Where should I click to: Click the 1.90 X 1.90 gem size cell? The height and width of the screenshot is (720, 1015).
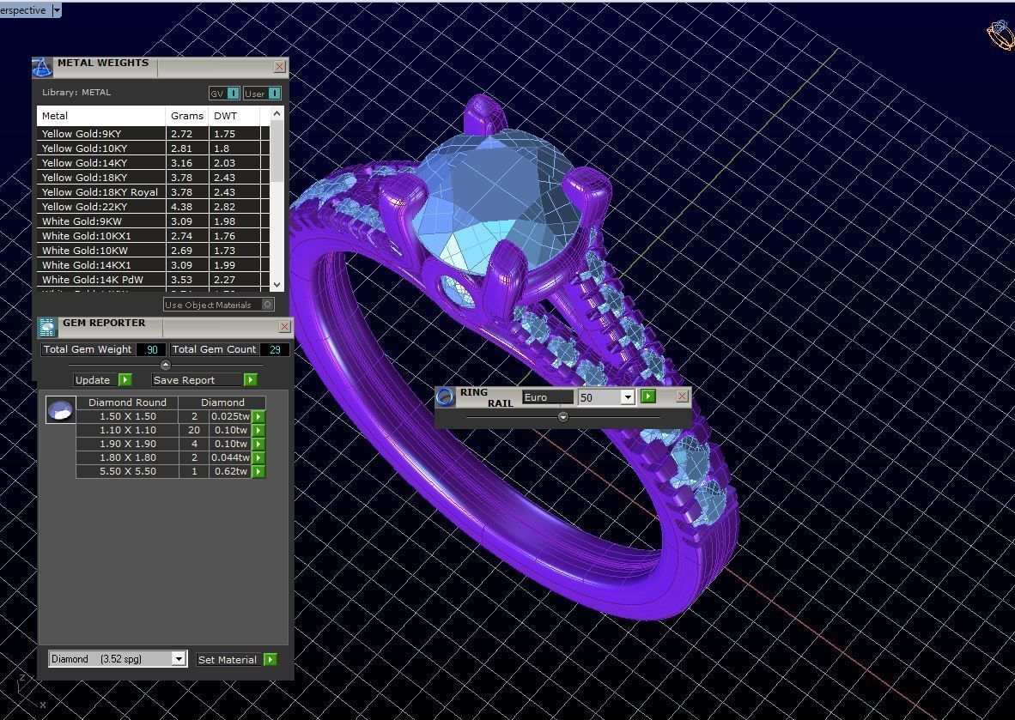click(128, 444)
